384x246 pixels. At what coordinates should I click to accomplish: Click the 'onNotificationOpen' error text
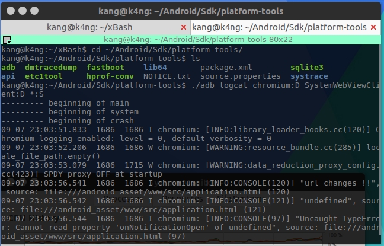162,228
